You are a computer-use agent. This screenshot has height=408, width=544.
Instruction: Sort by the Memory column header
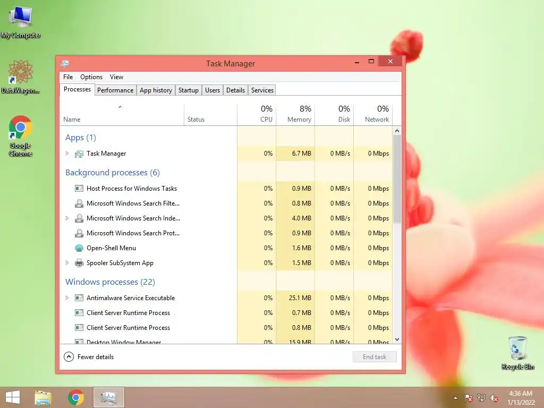pos(295,114)
